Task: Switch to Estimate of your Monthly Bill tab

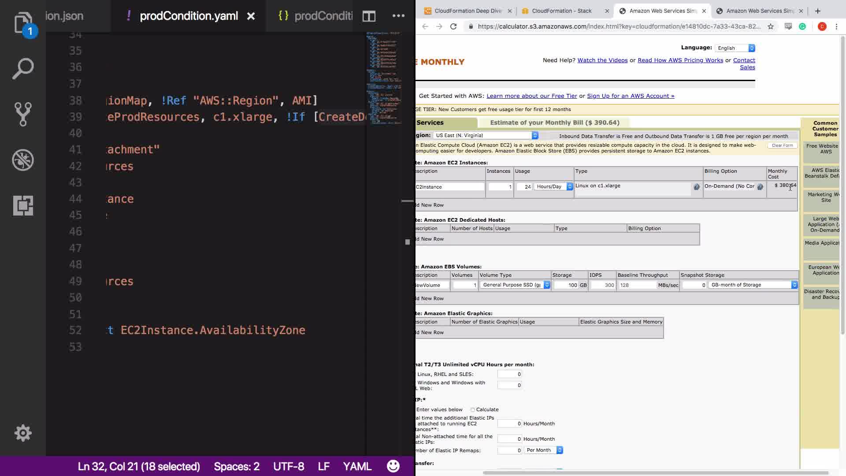Action: pos(554,123)
